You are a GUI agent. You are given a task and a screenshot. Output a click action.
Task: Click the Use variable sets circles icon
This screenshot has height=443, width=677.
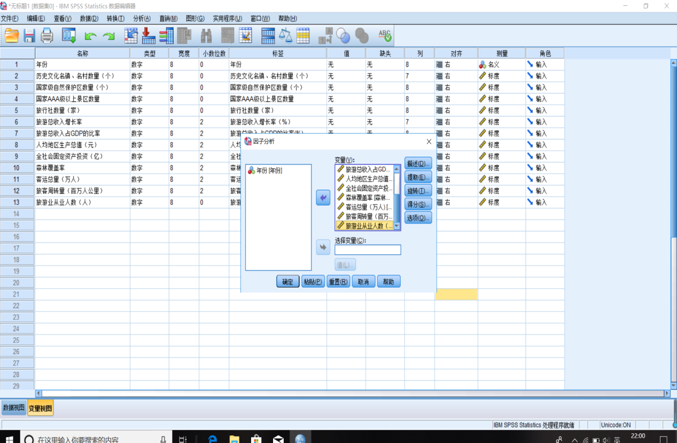(x=343, y=36)
